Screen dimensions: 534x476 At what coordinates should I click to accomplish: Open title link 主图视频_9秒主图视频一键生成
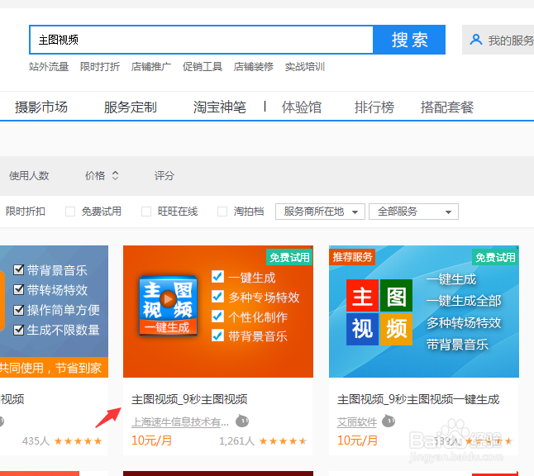tap(418, 399)
